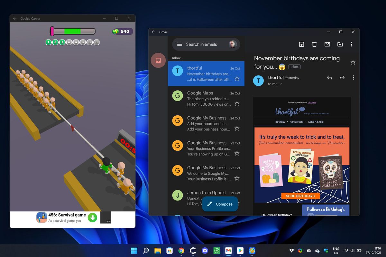Open the Google Maps email row

pyautogui.click(x=206, y=99)
